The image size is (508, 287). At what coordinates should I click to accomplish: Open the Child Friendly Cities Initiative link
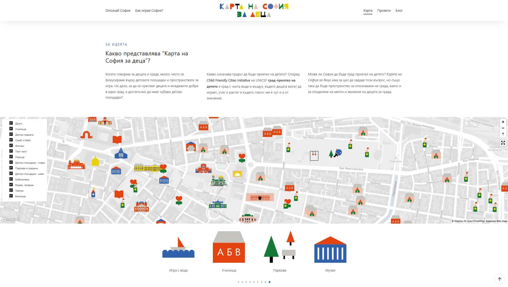228,80
